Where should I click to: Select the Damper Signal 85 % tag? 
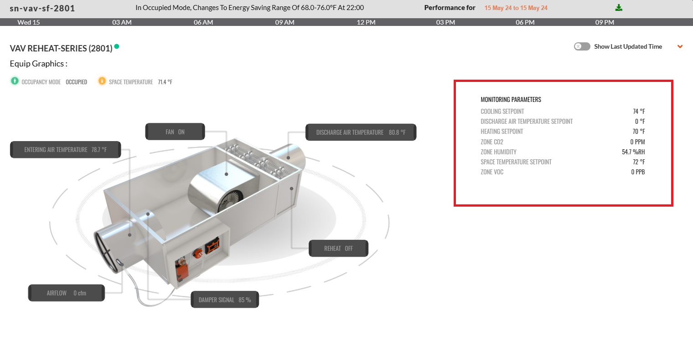[x=225, y=300]
